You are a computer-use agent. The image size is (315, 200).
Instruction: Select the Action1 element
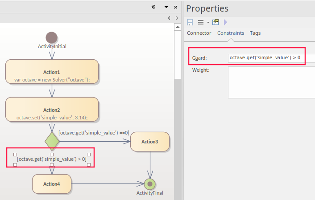point(52,72)
